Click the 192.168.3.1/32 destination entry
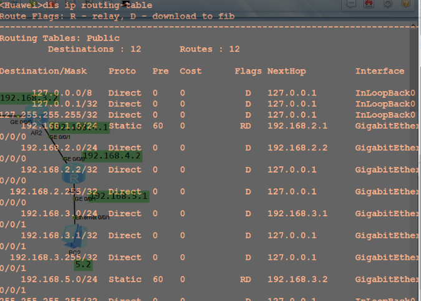Image resolution: width=421 pixels, height=301 pixels. click(59, 236)
